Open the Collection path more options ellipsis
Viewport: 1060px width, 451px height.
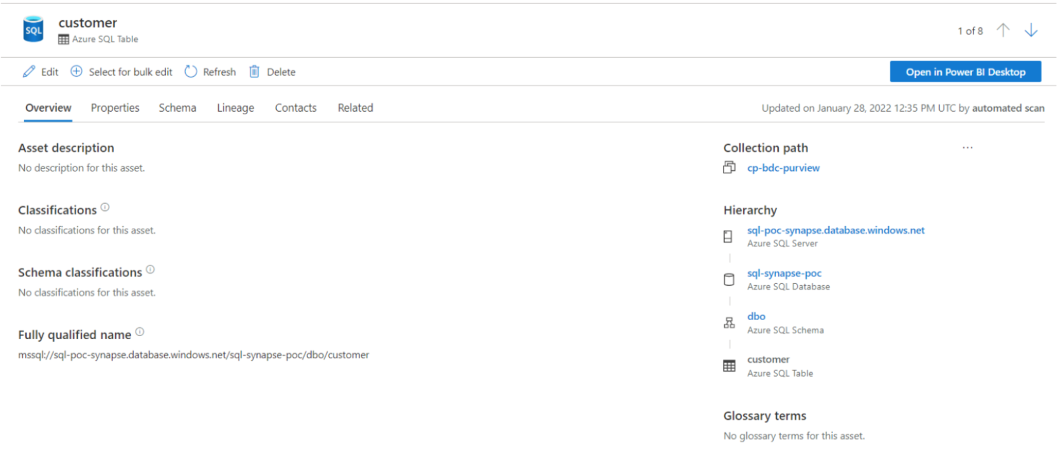tap(968, 147)
